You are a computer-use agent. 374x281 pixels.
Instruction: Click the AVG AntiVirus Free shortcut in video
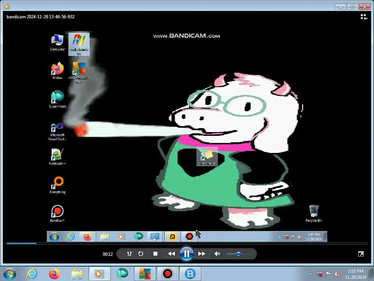pyautogui.click(x=79, y=73)
